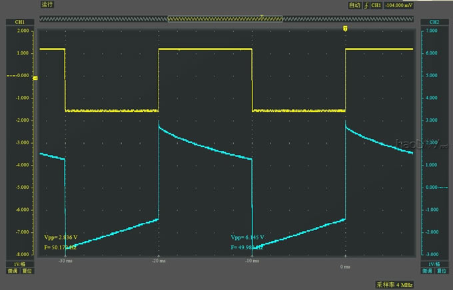Select the CH2 channel header label
This screenshot has height=290, width=453.
coord(434,23)
